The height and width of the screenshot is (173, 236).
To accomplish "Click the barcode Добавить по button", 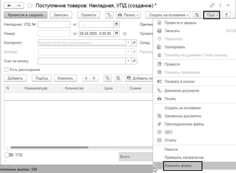I will click(139, 78).
